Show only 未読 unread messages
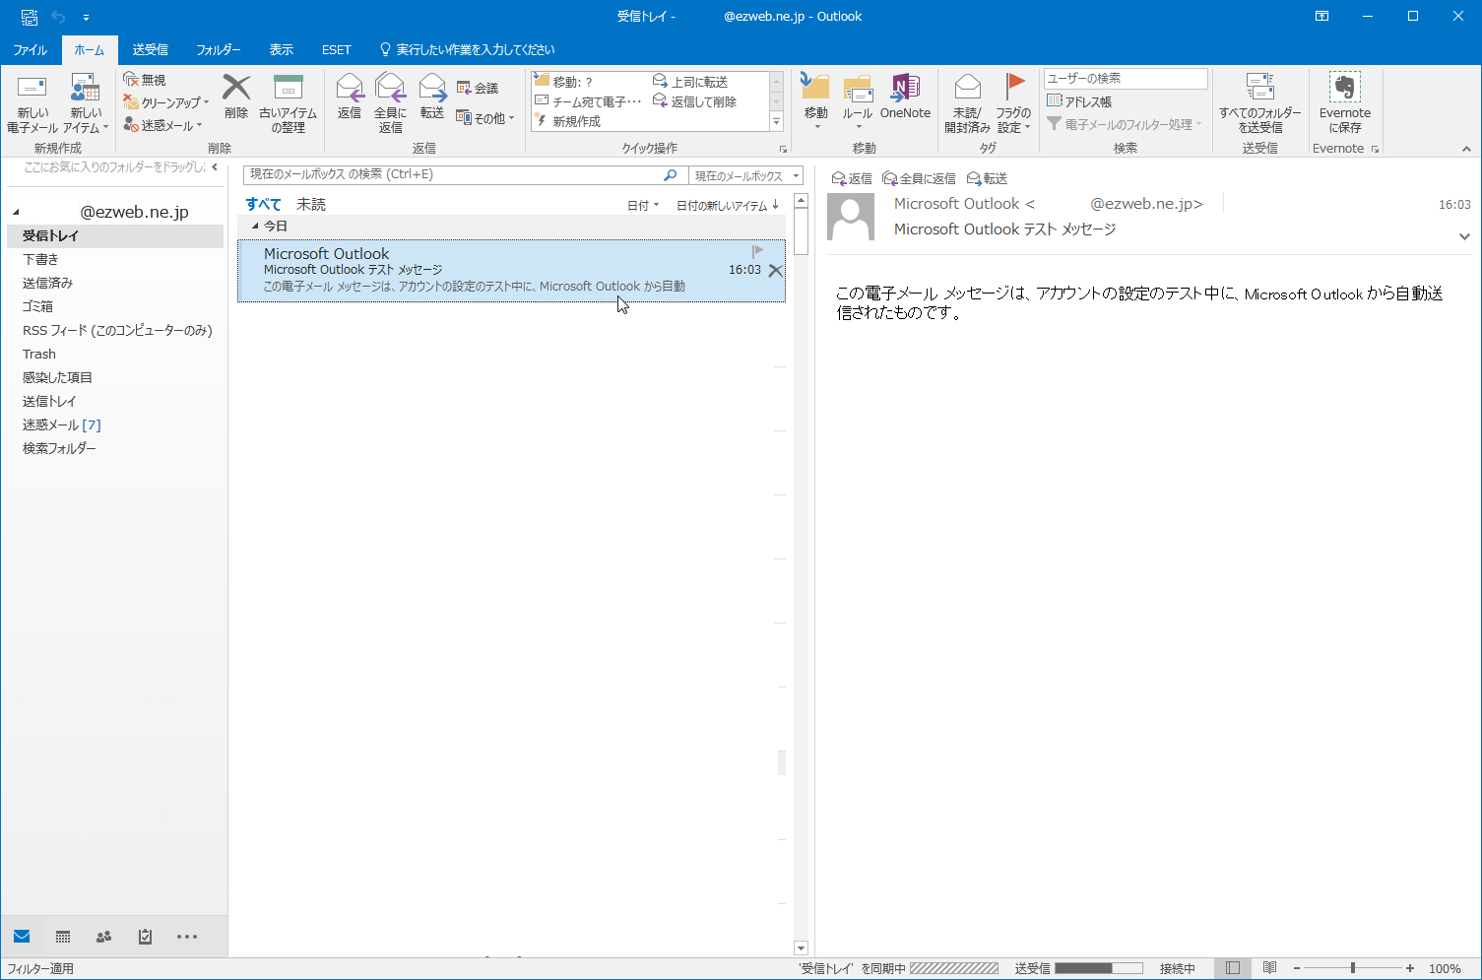Image resolution: width=1482 pixels, height=980 pixels. [310, 204]
